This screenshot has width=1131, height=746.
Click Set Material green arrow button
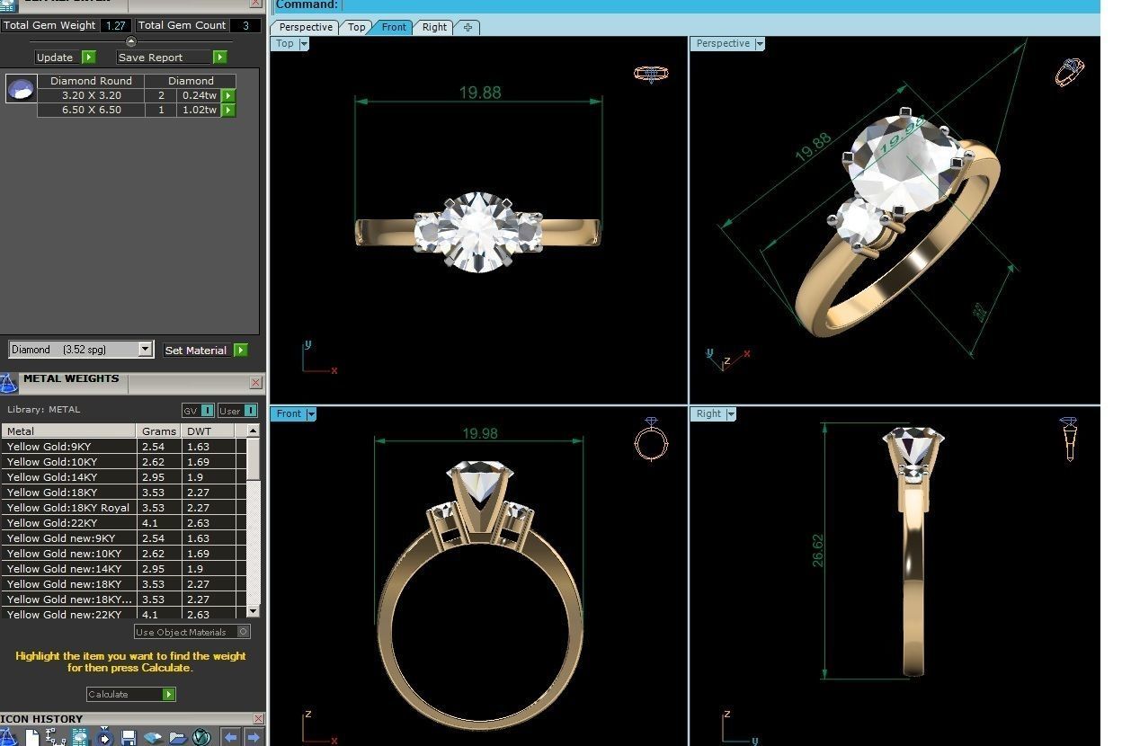(240, 351)
